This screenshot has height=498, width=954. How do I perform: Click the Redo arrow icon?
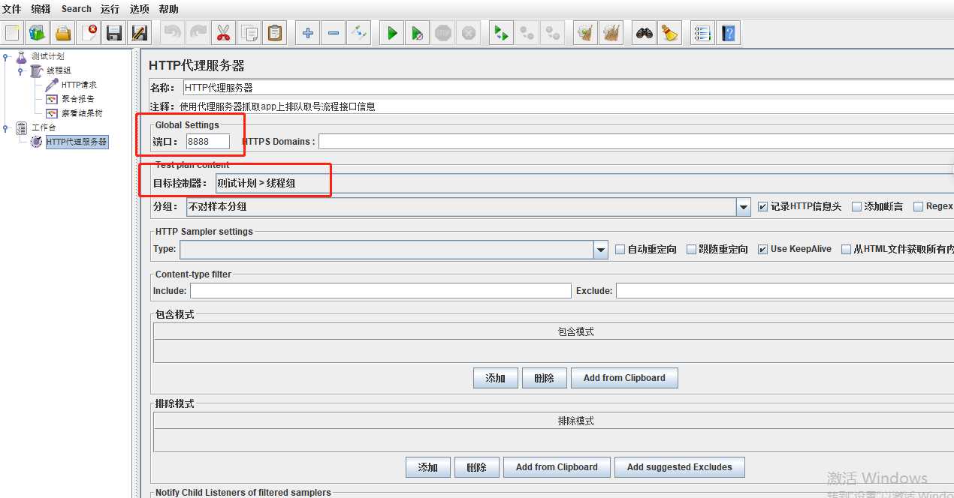click(x=198, y=33)
